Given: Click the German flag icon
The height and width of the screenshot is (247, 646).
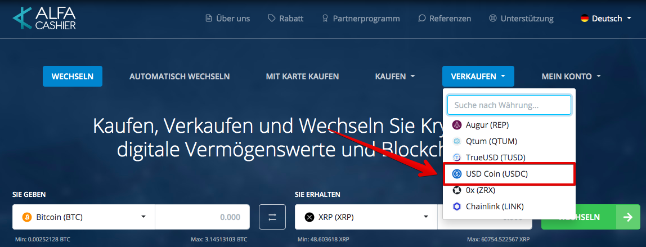Looking at the screenshot, I should tap(584, 19).
